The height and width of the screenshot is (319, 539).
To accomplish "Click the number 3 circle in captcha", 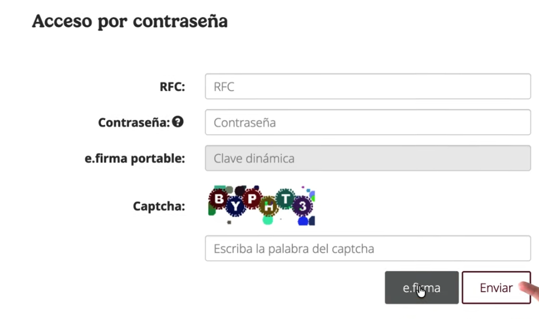I will coord(302,206).
